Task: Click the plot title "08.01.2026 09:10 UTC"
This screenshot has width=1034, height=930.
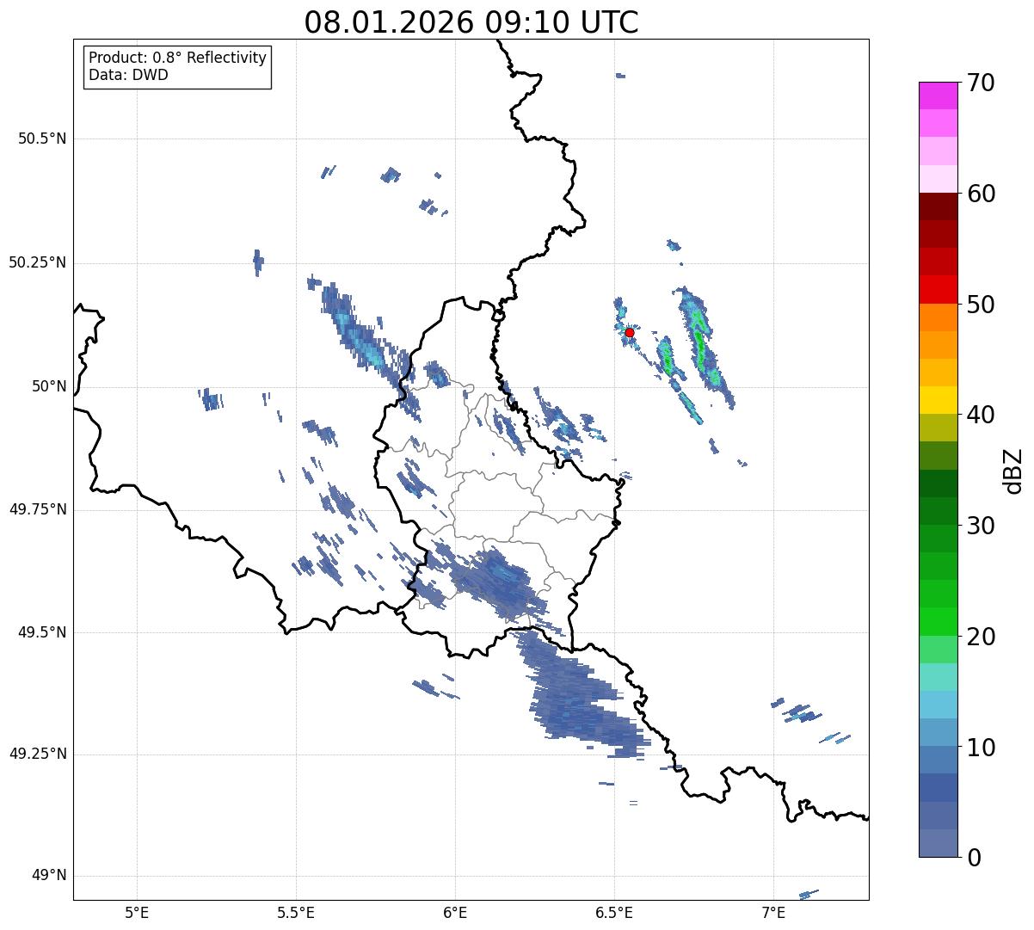Action: 471,22
